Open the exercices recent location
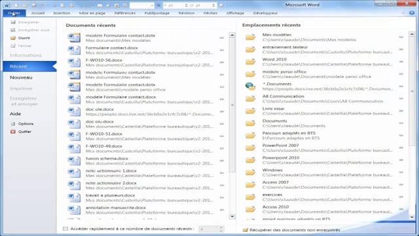The width and height of the screenshot is (419, 236). pyautogui.click(x=324, y=197)
